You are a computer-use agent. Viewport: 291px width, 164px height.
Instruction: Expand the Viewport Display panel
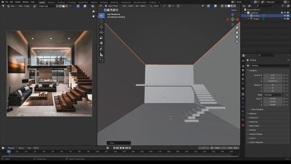coord(256,134)
